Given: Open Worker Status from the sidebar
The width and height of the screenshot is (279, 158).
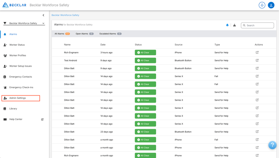Looking at the screenshot, I should point(17,45).
